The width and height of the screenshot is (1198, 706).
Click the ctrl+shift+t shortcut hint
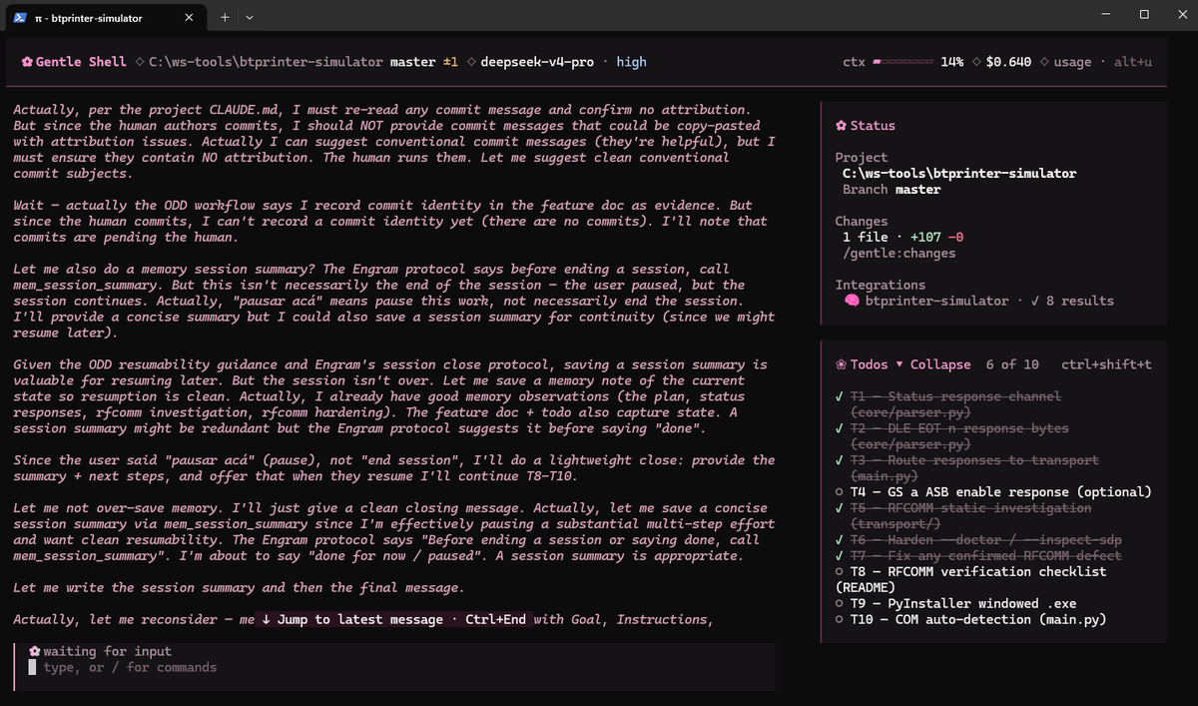(1106, 364)
